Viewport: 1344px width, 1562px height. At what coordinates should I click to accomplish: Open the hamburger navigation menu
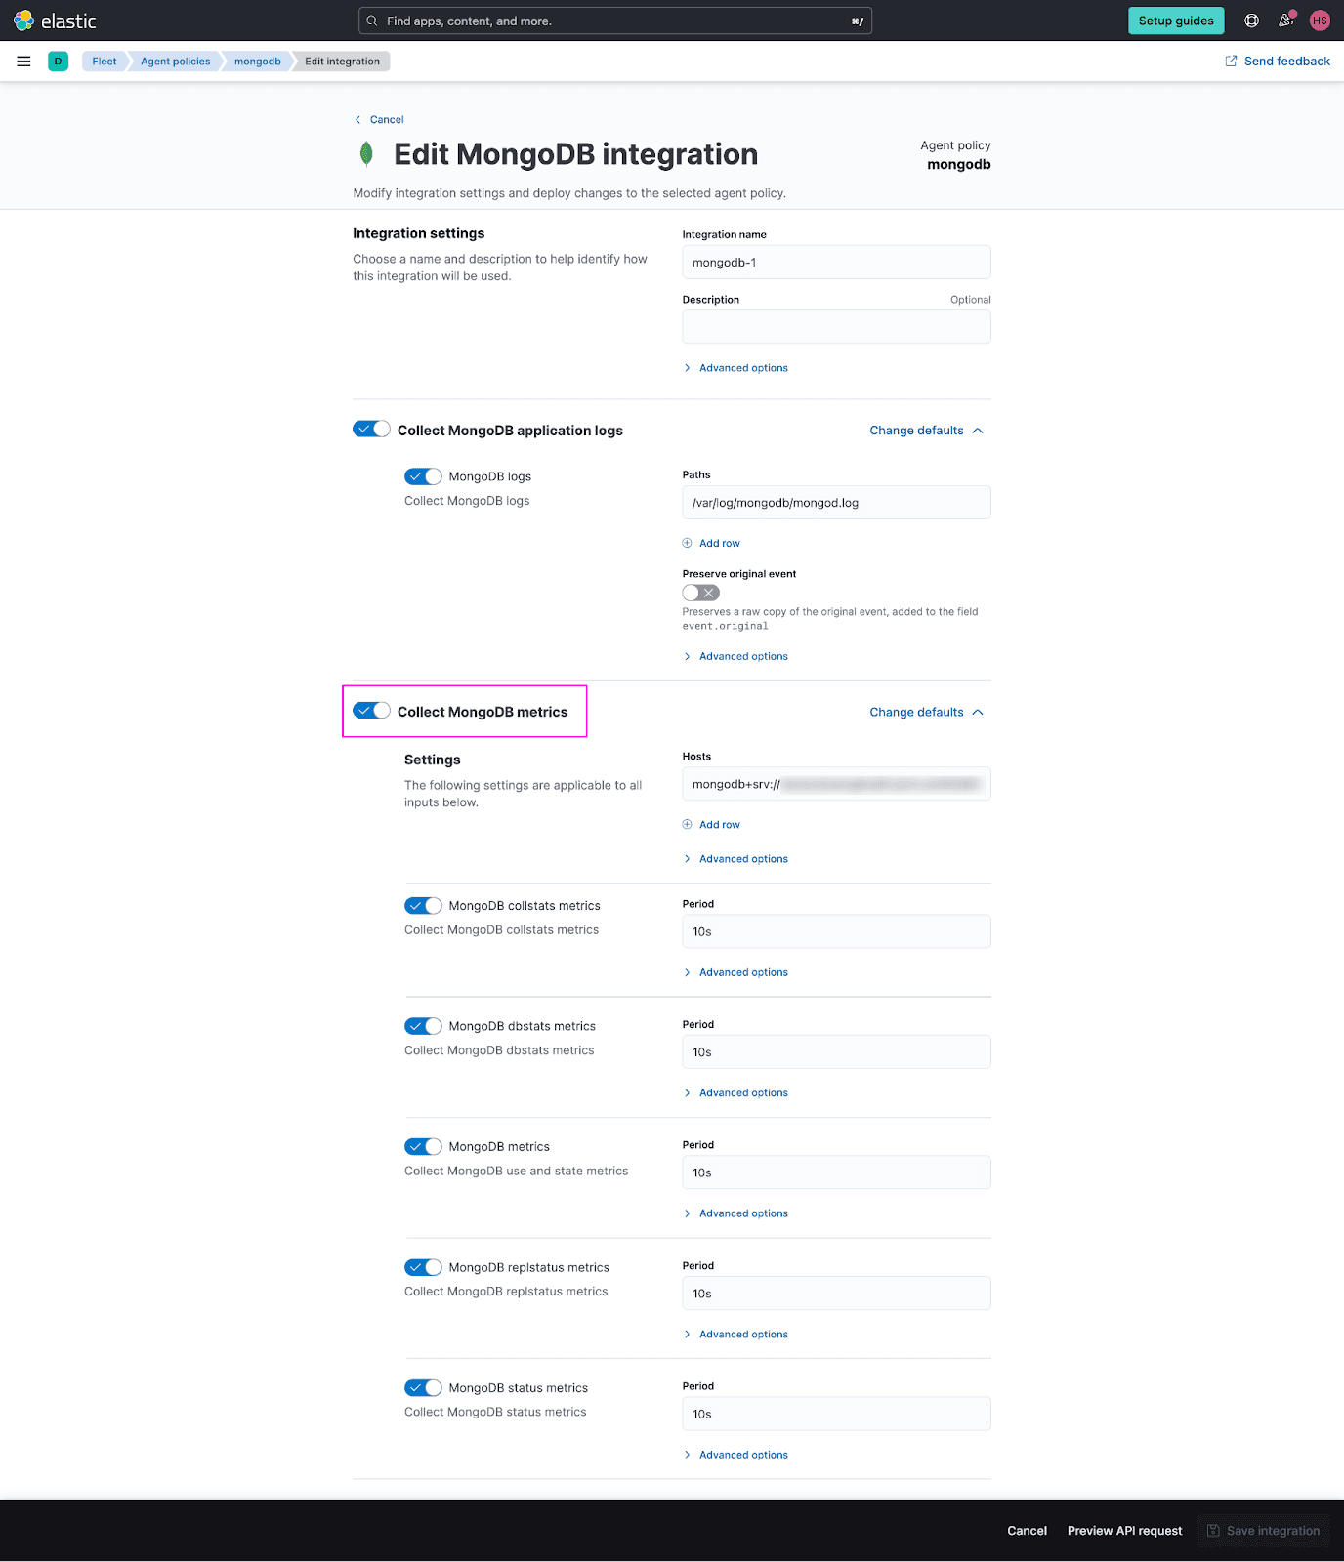(24, 62)
